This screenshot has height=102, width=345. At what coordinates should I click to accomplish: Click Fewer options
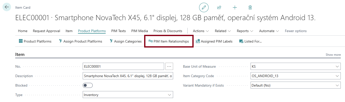click(296, 31)
